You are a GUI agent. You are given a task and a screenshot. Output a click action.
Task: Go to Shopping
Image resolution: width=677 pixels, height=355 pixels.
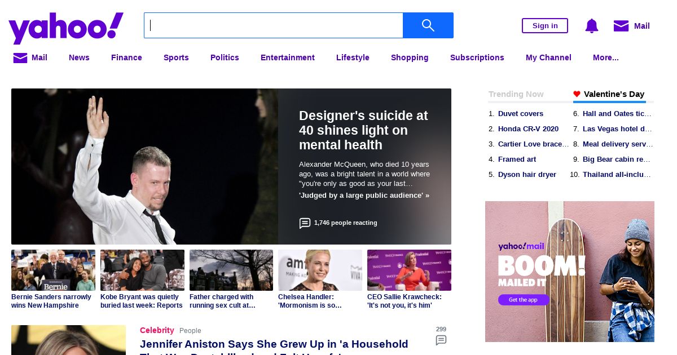point(410,57)
